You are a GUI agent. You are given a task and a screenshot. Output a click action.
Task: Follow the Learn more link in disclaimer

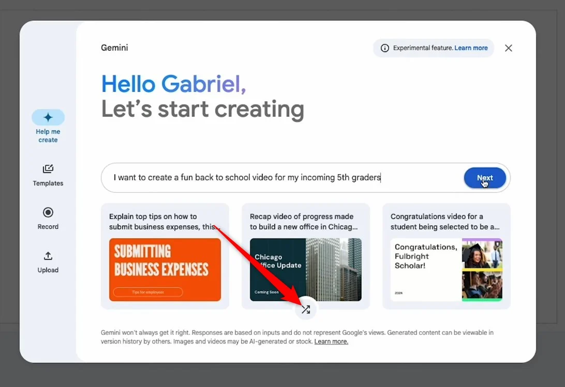331,342
